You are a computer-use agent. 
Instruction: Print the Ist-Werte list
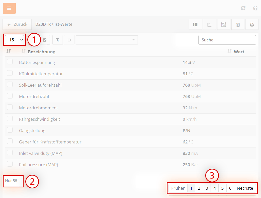(x=252, y=24)
